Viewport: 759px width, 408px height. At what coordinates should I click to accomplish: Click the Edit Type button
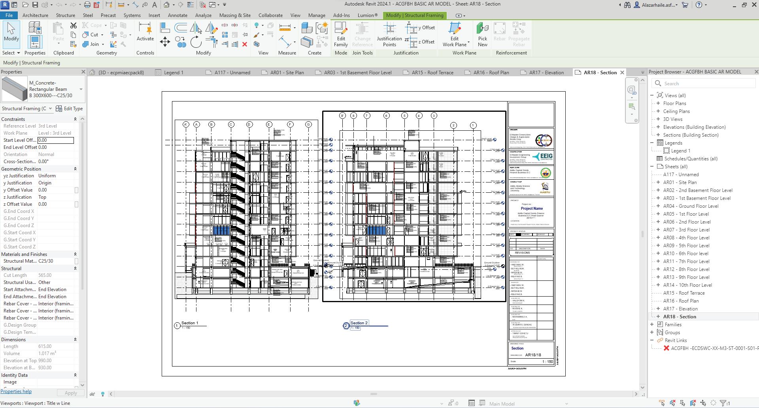click(70, 109)
